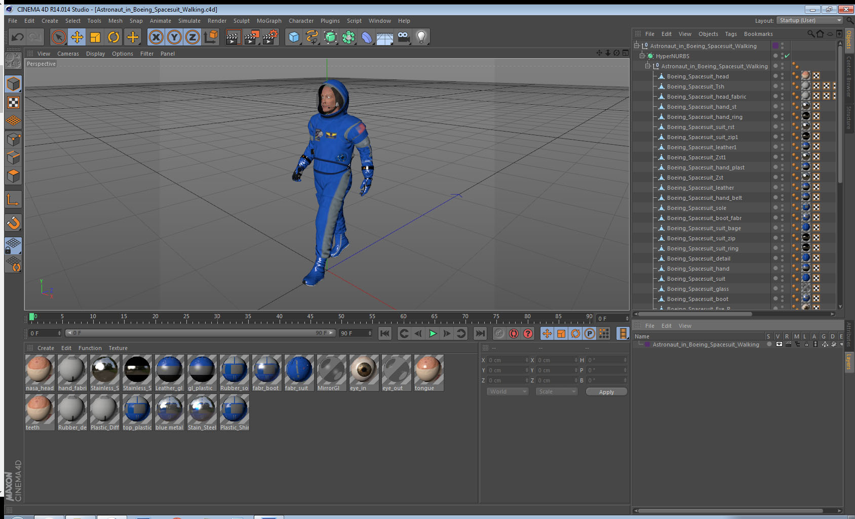Open Object Manager Tags menu
This screenshot has width=855, height=519.
pyautogui.click(x=731, y=34)
